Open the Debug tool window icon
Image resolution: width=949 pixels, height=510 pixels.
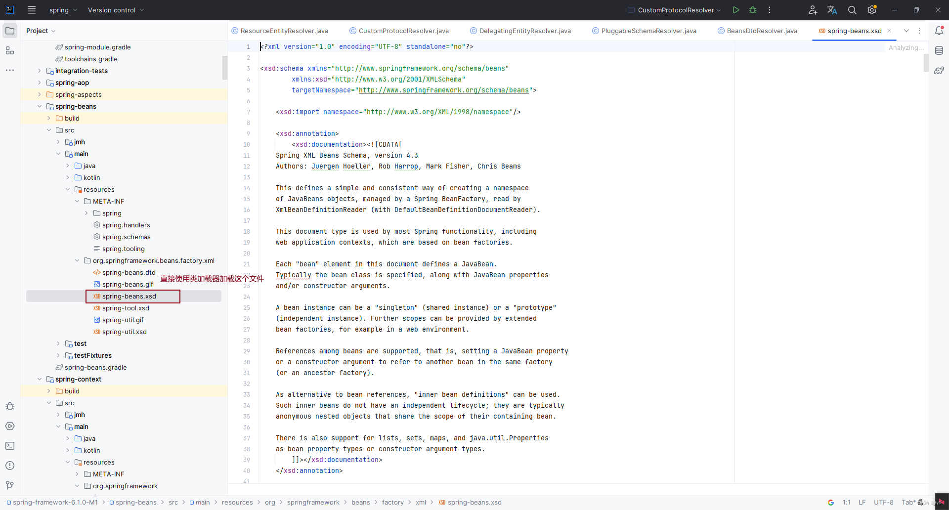(x=10, y=406)
